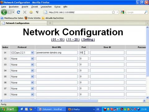Open the Erste Schritte bookmark
The height and width of the screenshot is (112, 149).
33,18
